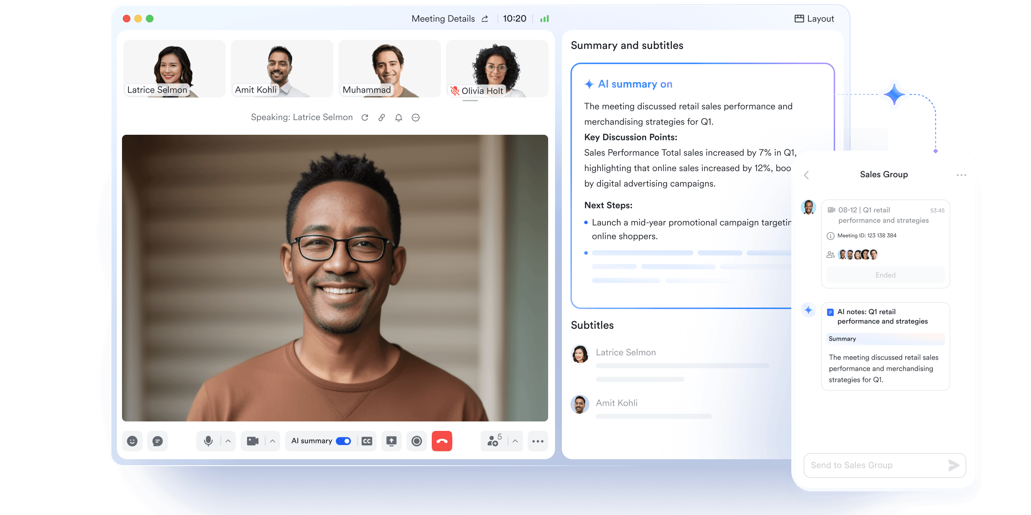Click the Meeting ID info icon
The width and height of the screenshot is (1031, 515).
pos(830,236)
